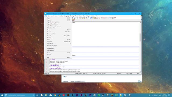Choose New from the File menu
This screenshot has height=97, width=172.
58,18
